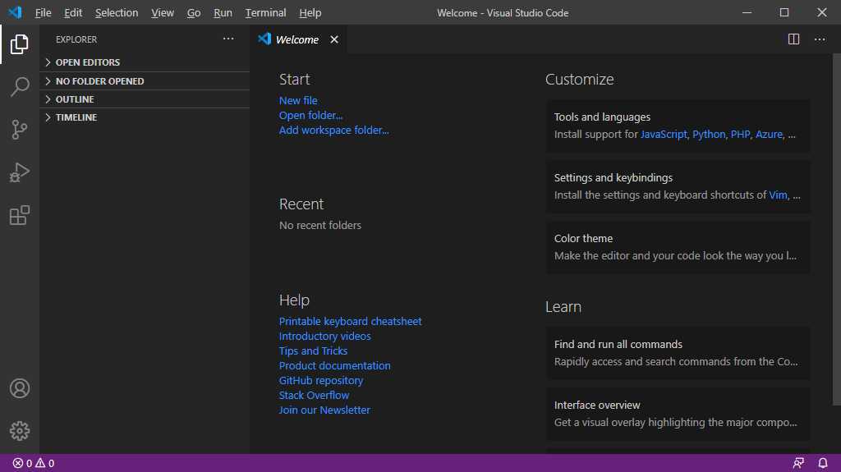Open the Run and Debug view icon
The height and width of the screenshot is (472, 841).
tap(20, 172)
